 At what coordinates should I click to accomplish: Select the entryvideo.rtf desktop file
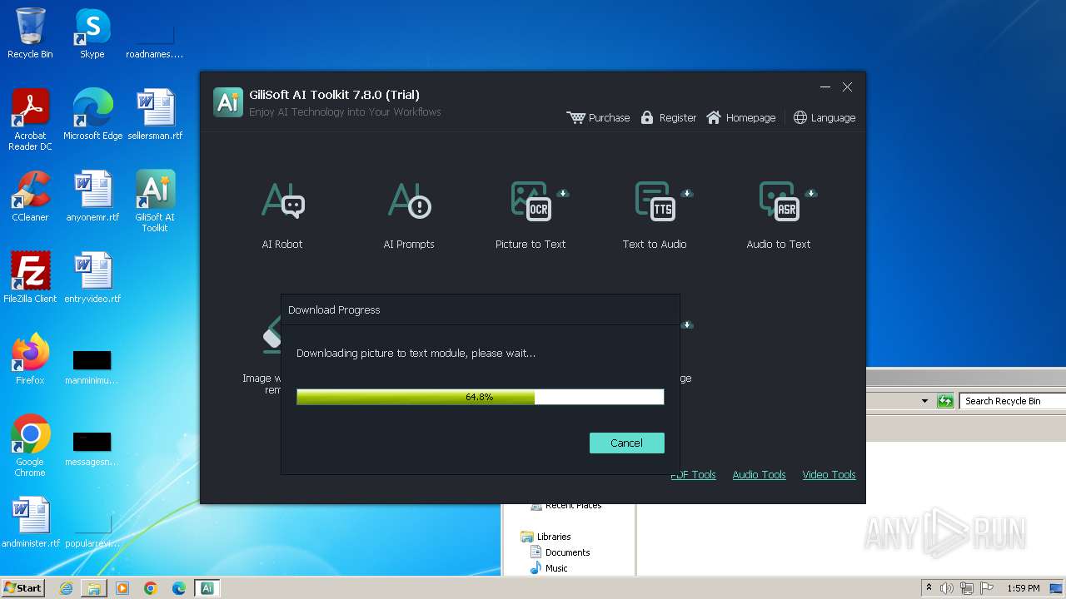click(x=92, y=278)
